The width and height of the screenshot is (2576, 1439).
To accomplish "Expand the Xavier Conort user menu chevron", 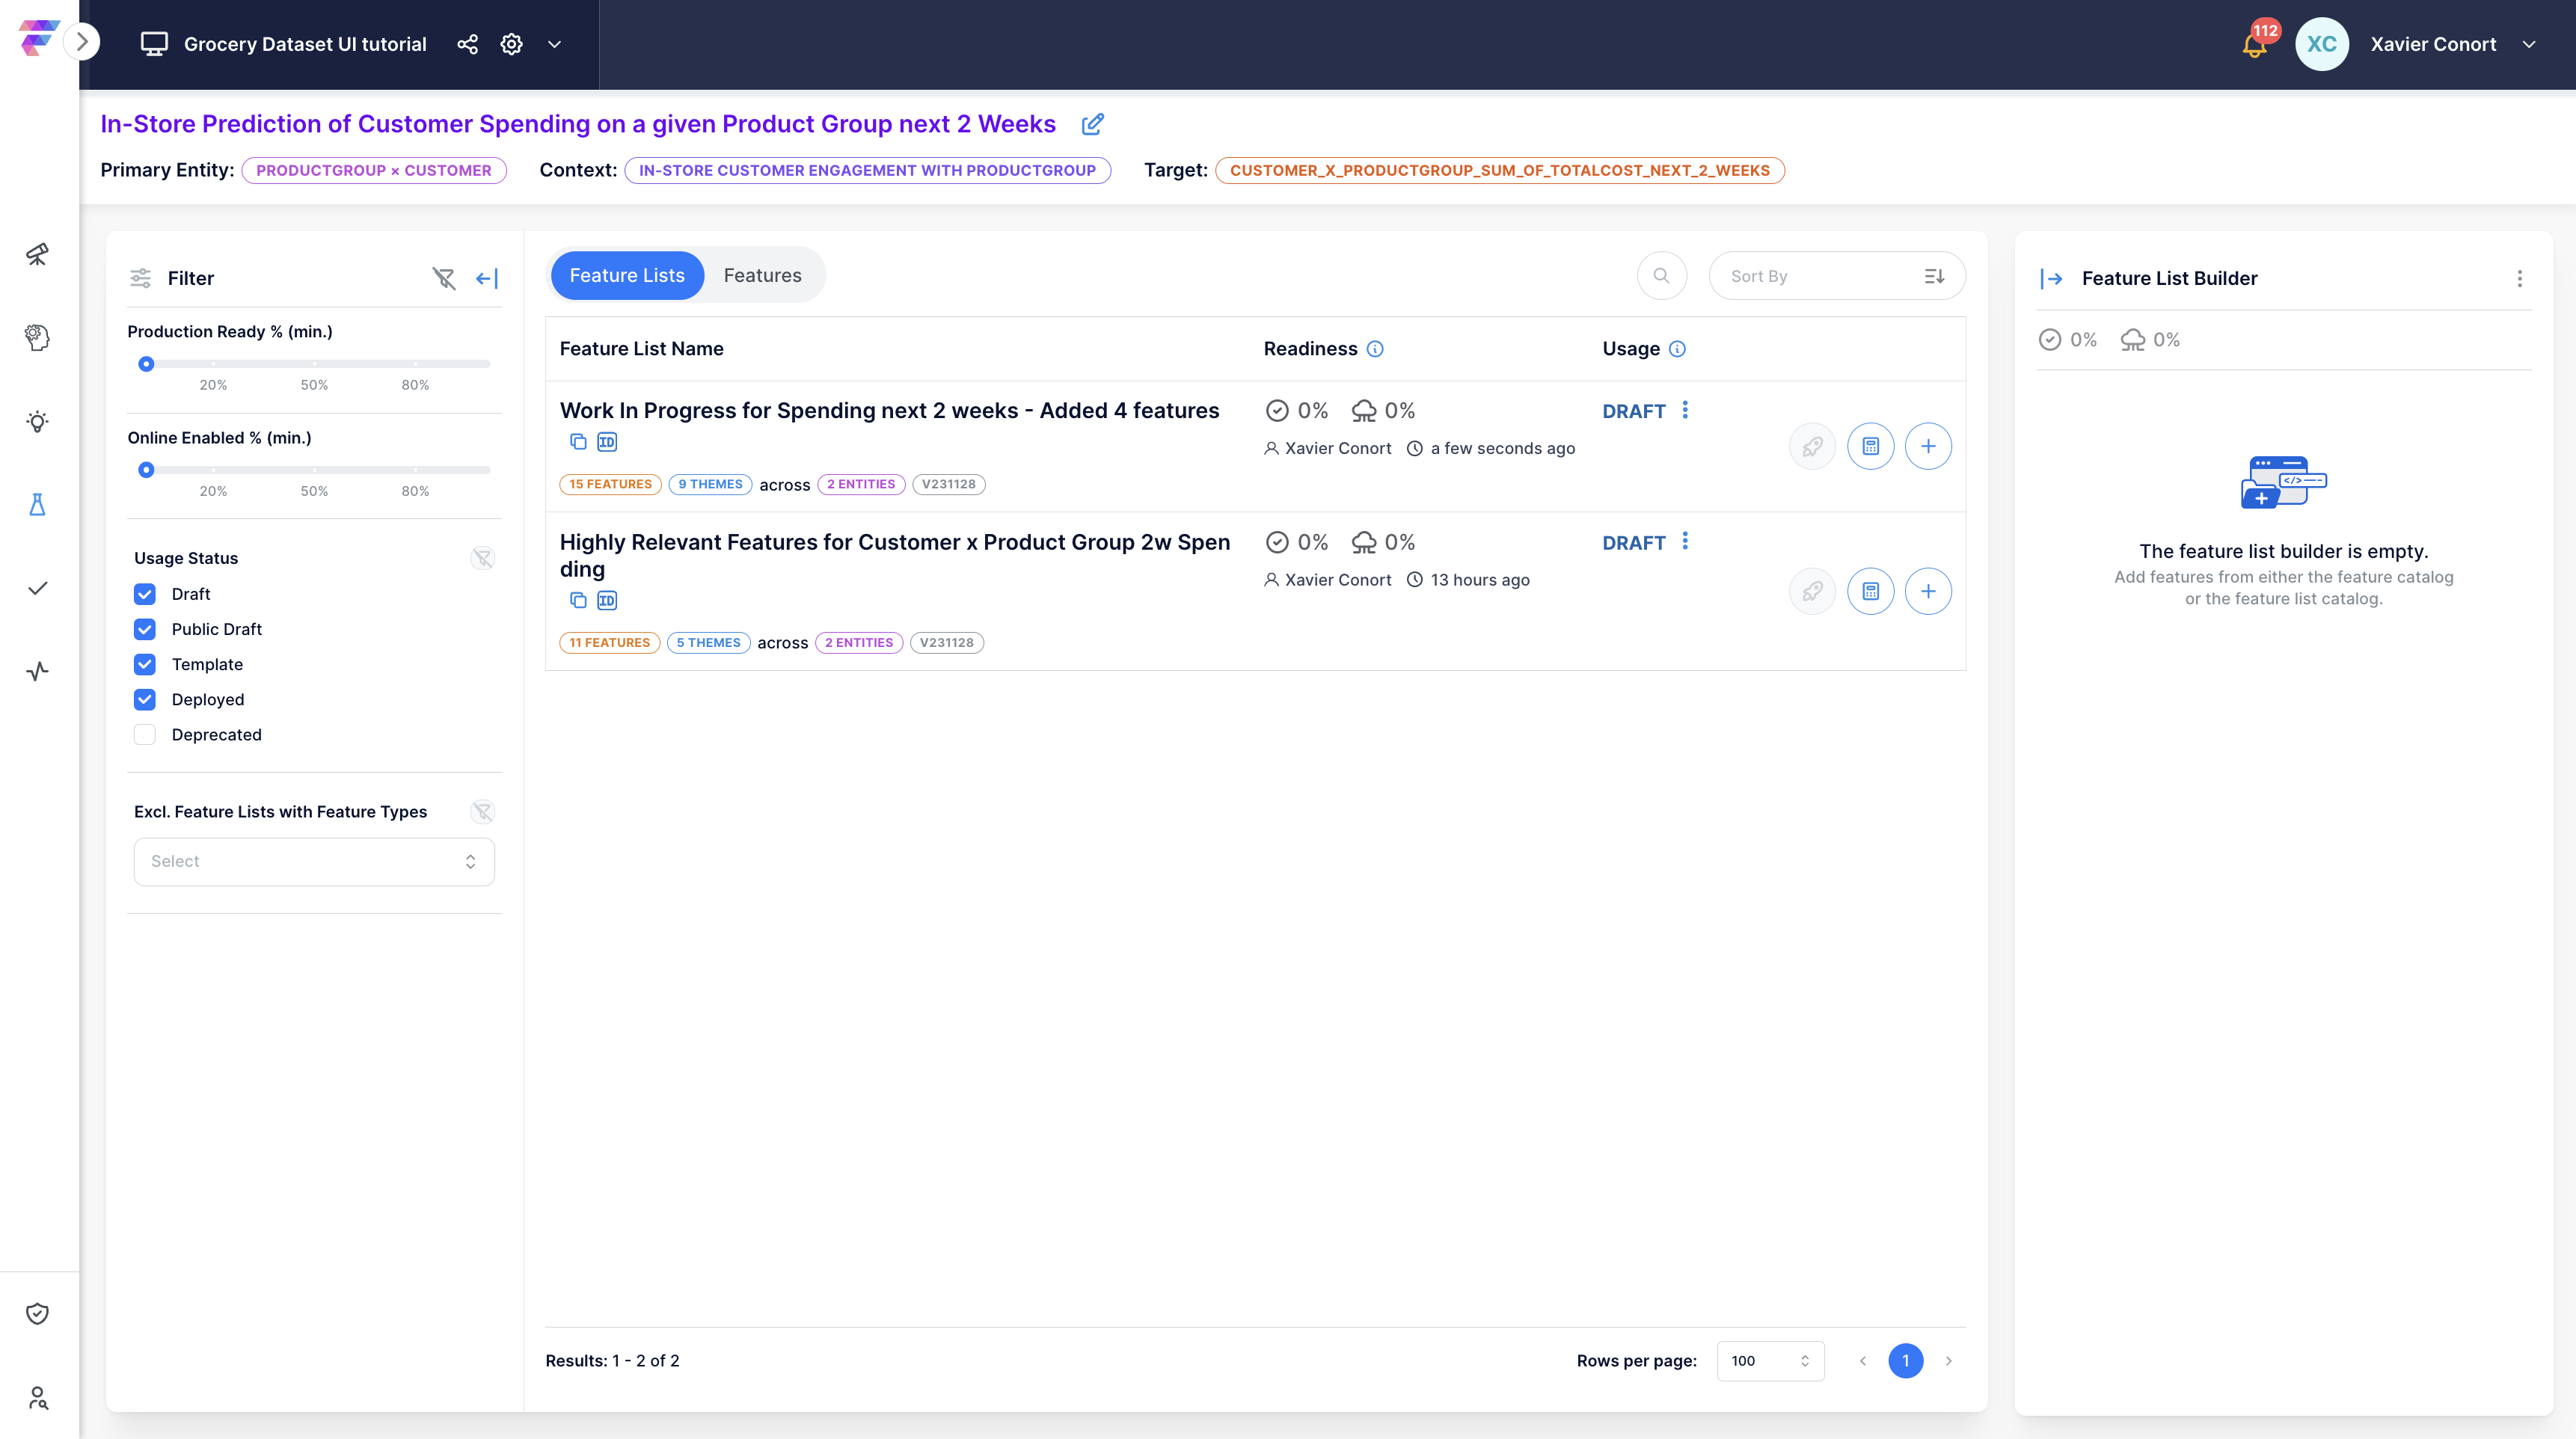I will 2529,44.
